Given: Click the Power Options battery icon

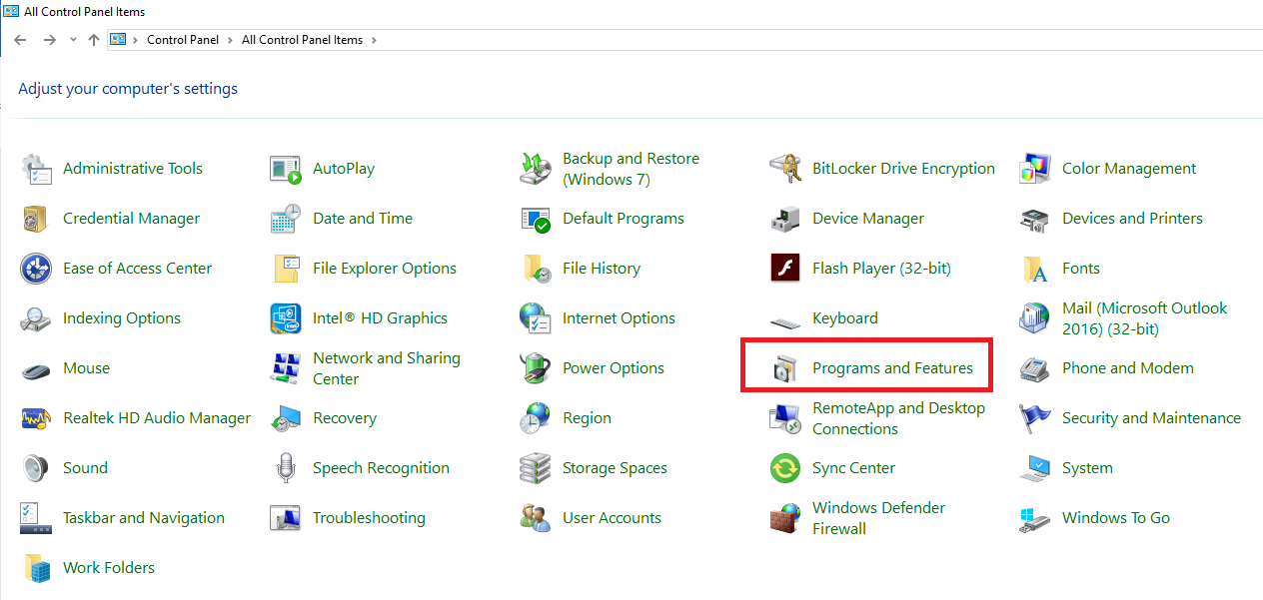Looking at the screenshot, I should (536, 368).
